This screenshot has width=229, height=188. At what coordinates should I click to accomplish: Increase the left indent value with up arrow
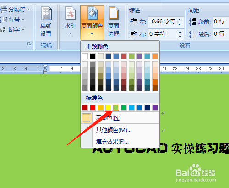click(180, 20)
